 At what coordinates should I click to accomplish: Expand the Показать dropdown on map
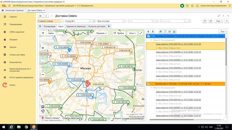click(101, 33)
